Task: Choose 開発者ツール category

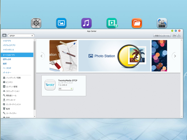Action: [x=10, y=95]
